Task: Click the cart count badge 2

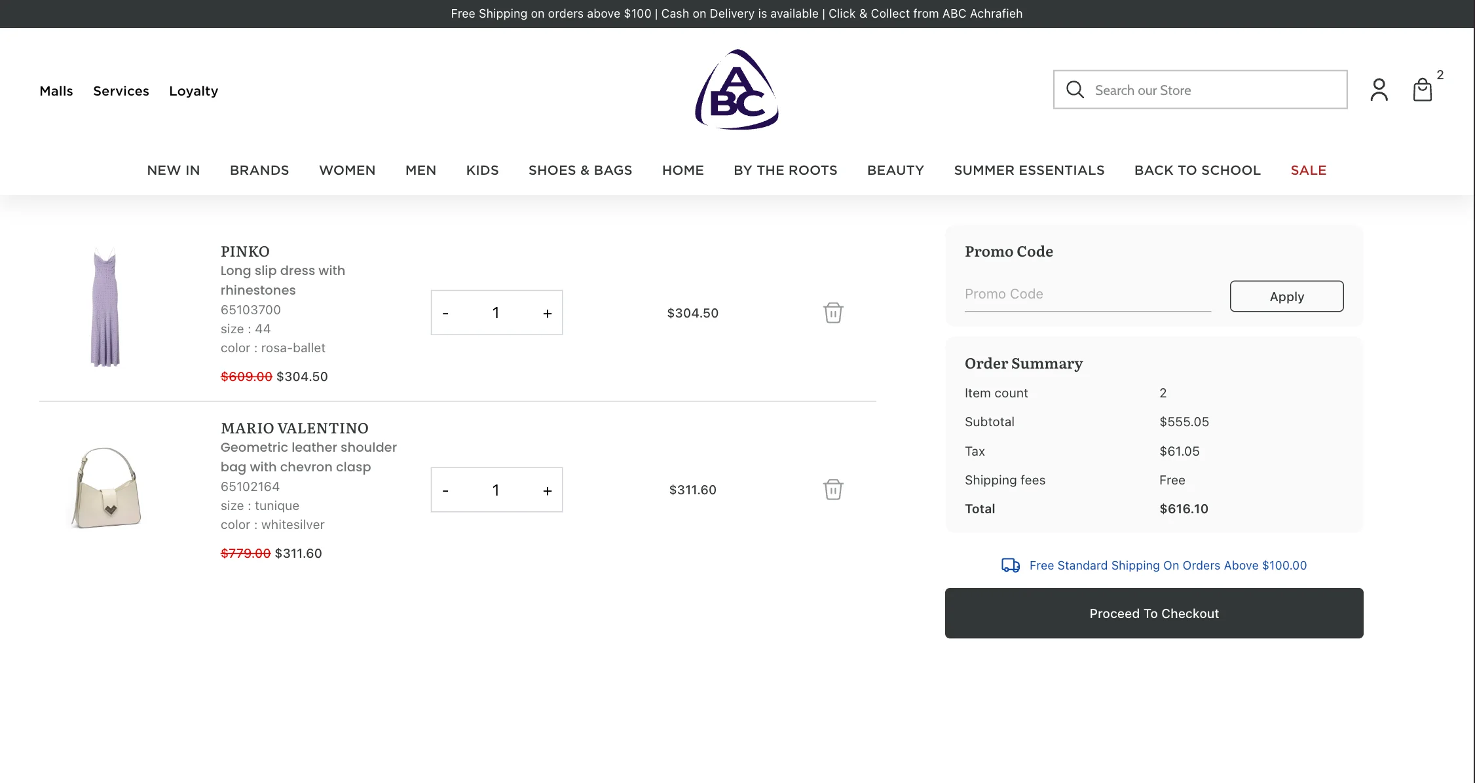Action: (1440, 75)
